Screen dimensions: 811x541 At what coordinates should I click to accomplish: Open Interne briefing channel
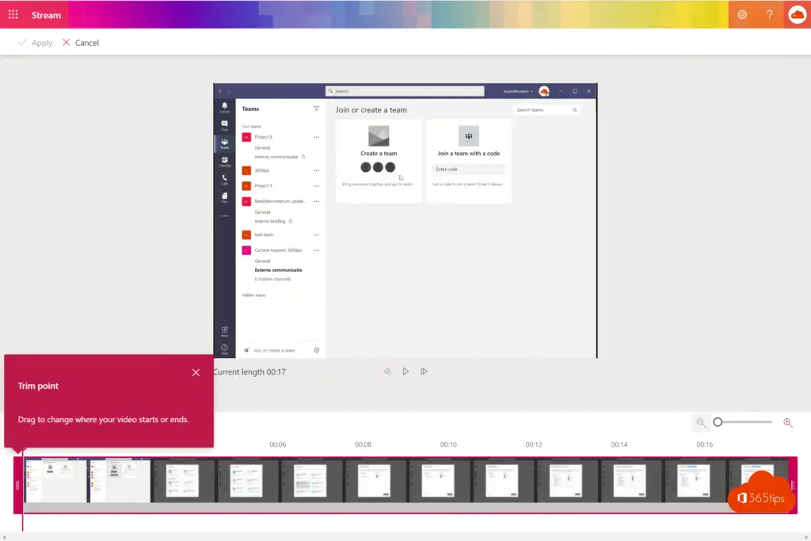270,221
